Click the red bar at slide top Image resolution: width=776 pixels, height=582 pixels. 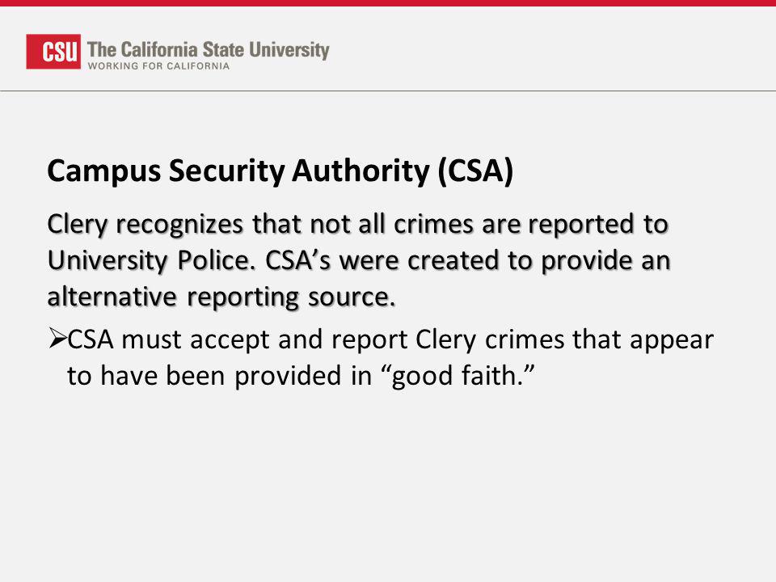[x=388, y=3]
